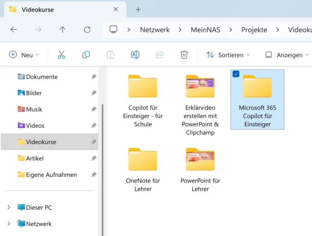This screenshot has width=312, height=236.
Task: Open the PowerPoint für Lehrer folder thumbnail
Action: 200,159
